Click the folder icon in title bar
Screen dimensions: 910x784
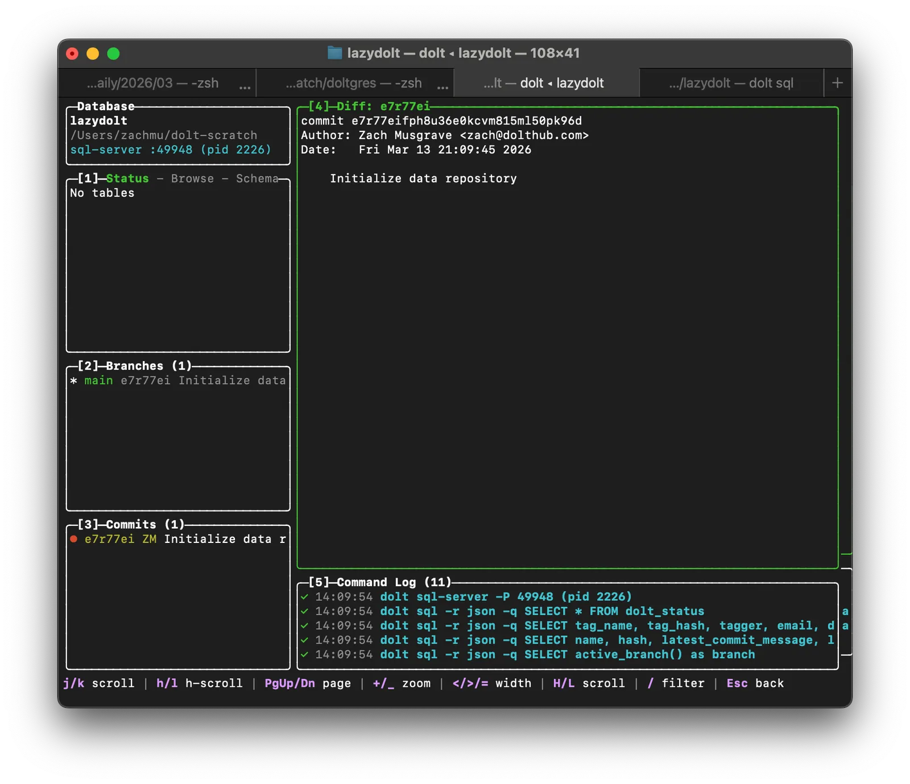click(x=334, y=53)
